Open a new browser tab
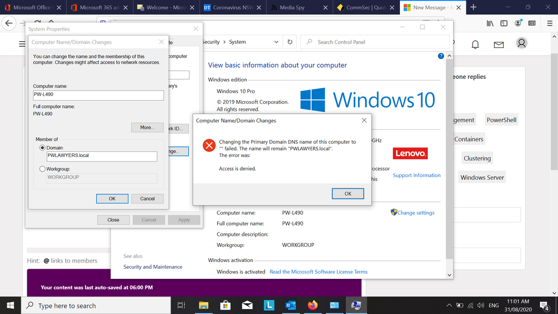Image resolution: width=558 pixels, height=314 pixels. [473, 7]
